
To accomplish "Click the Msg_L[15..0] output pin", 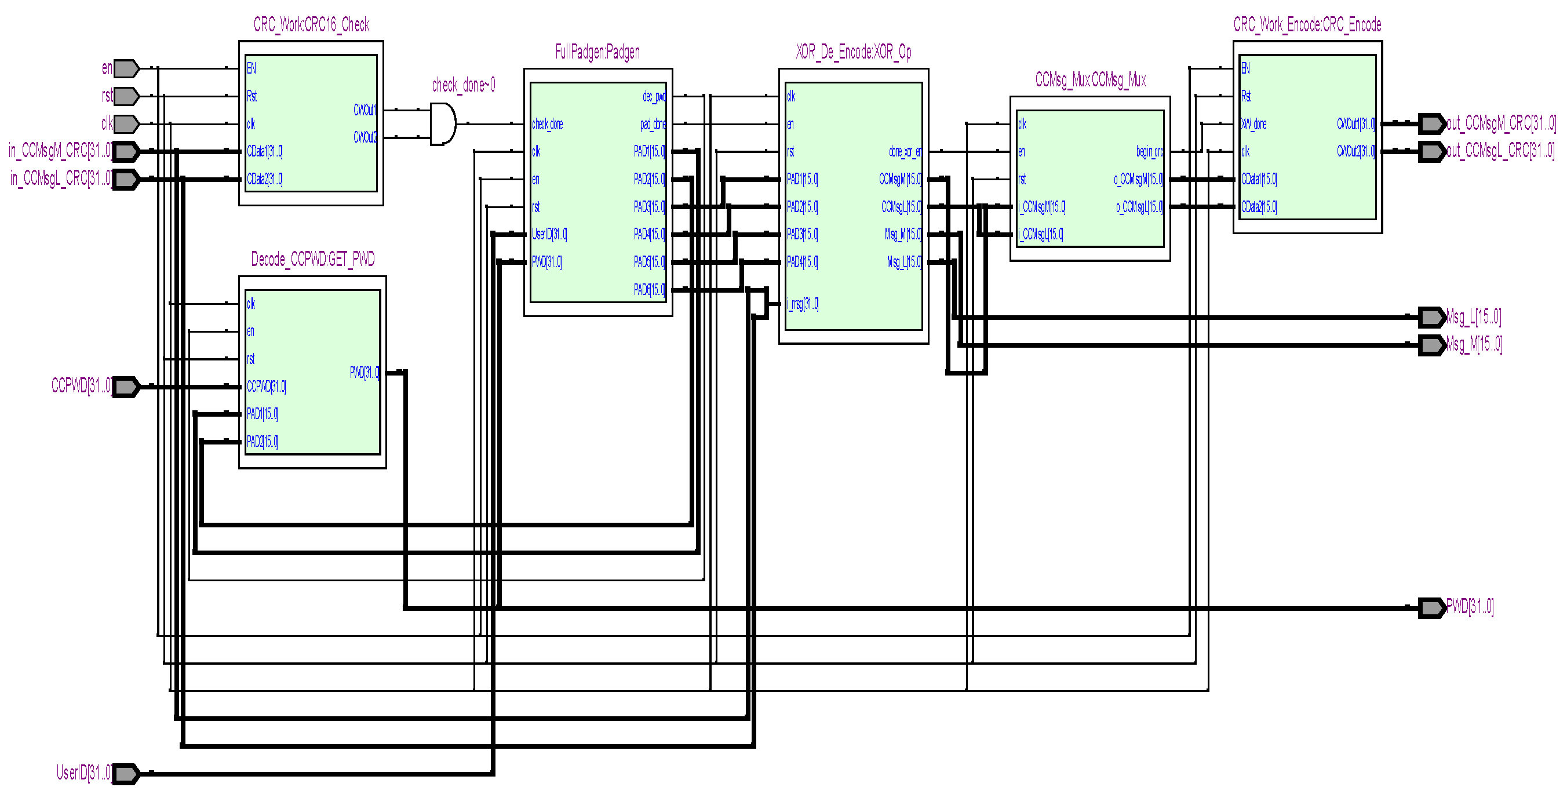I will [1431, 318].
